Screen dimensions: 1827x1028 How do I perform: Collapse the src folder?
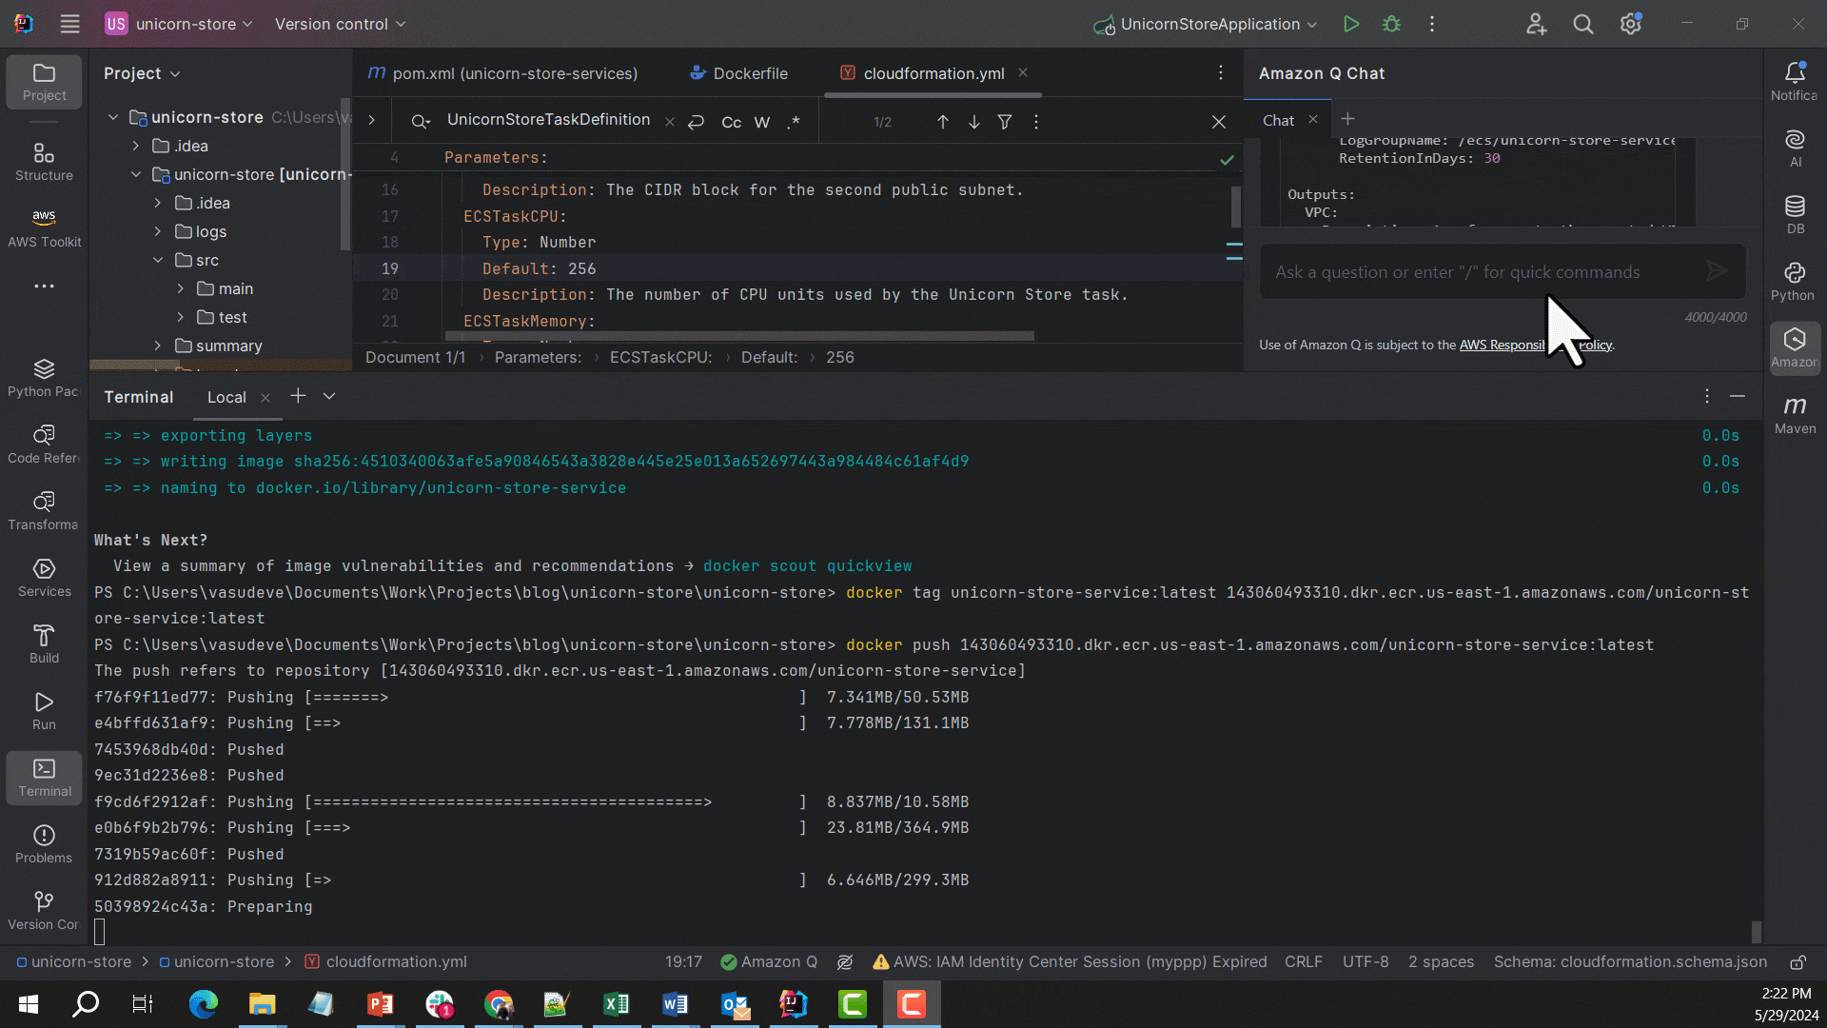coord(158,260)
